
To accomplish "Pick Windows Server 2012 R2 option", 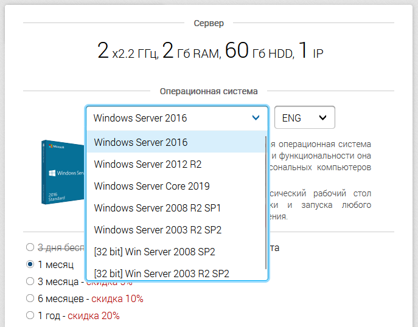I will coord(176,164).
